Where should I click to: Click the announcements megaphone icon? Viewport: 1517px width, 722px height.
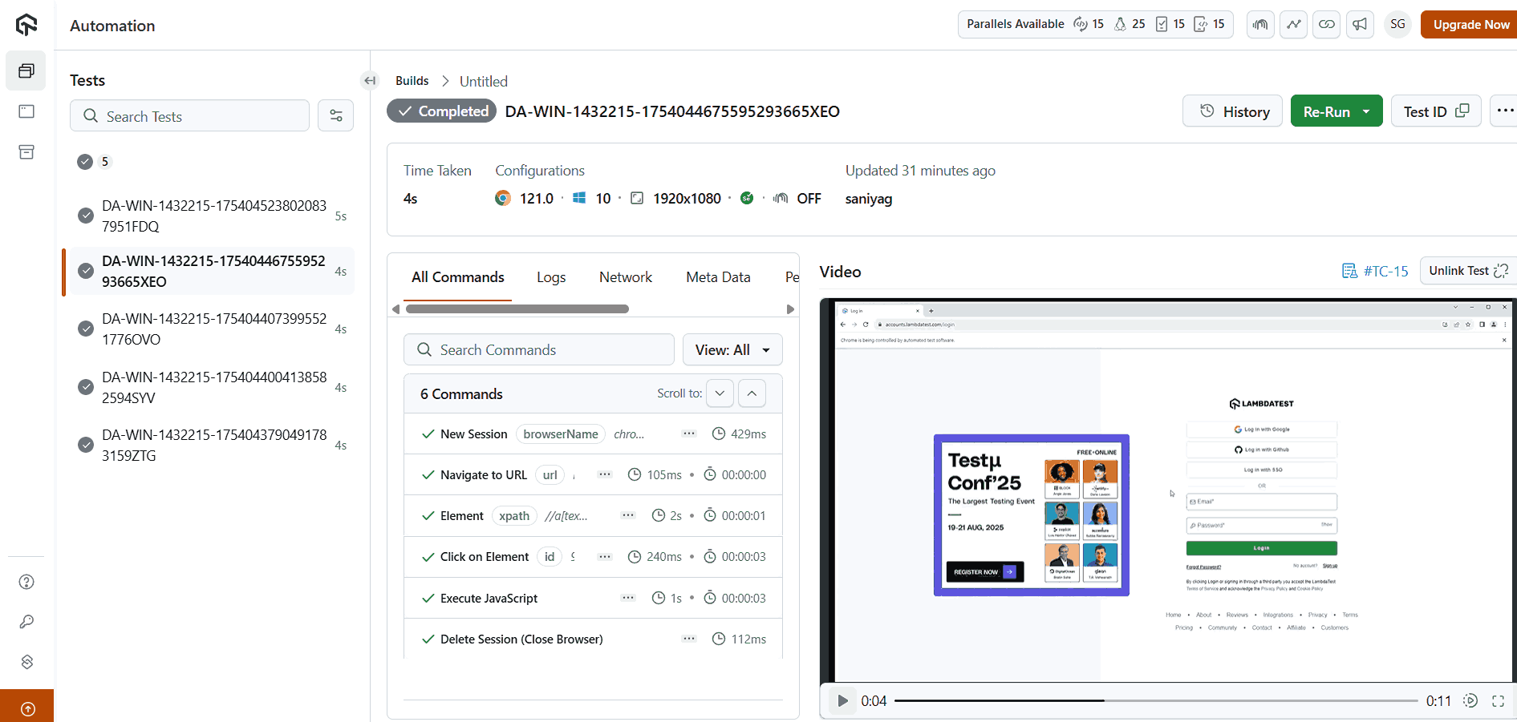tap(1360, 24)
